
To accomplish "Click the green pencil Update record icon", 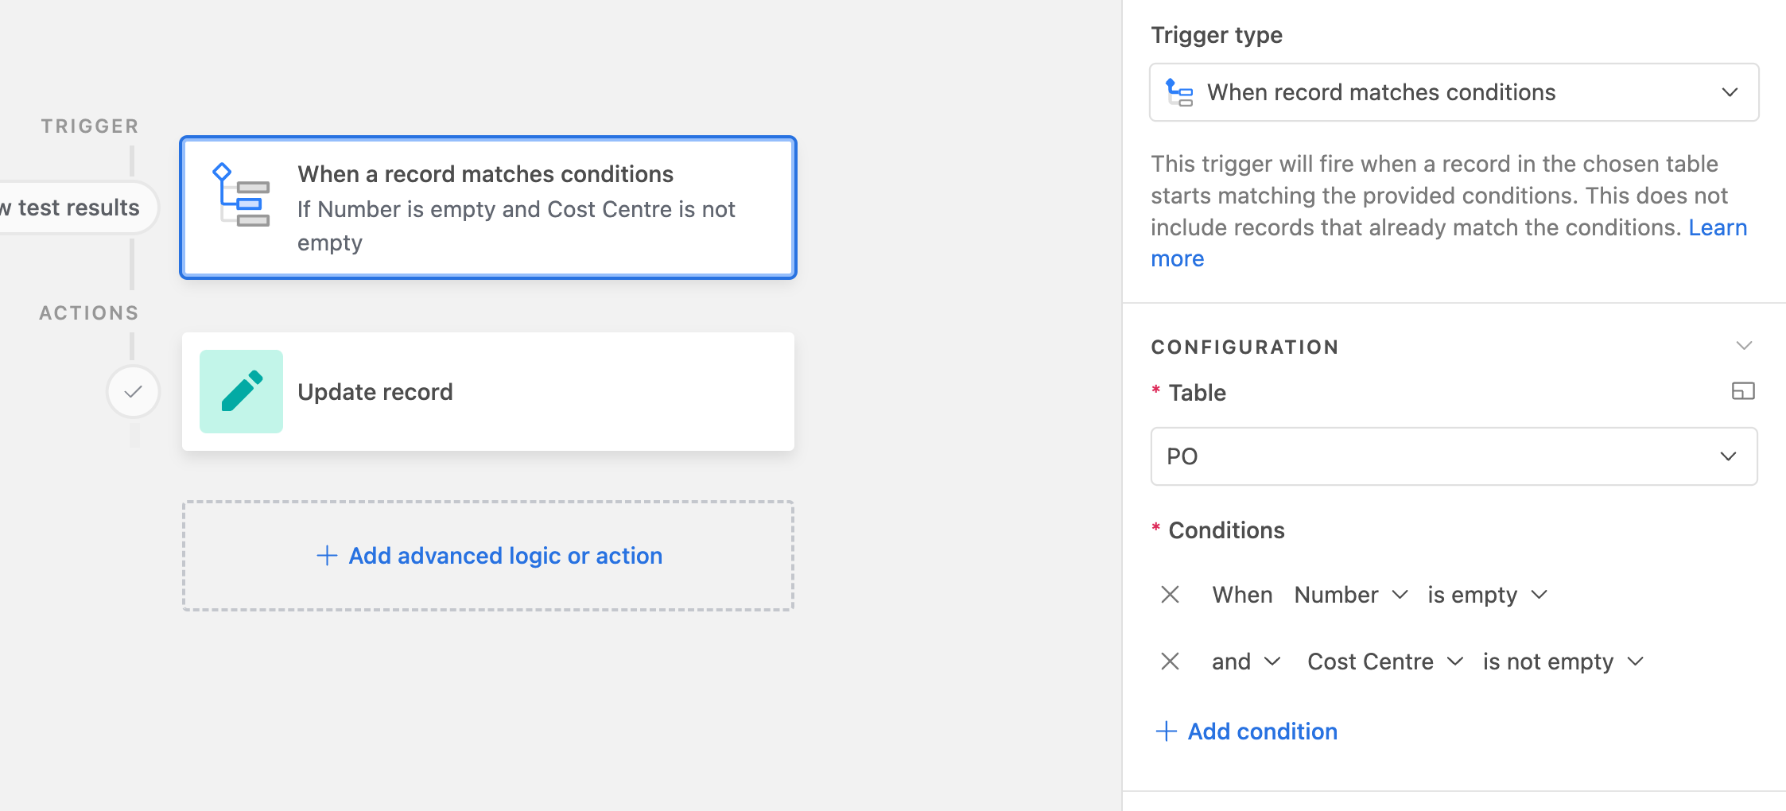I will pos(241,391).
